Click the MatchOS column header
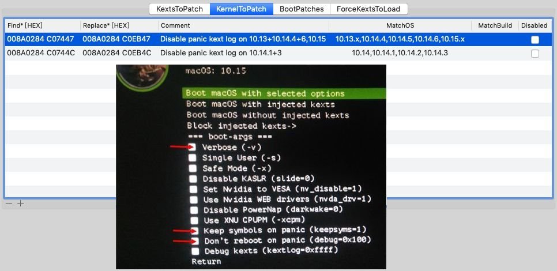 coord(400,25)
